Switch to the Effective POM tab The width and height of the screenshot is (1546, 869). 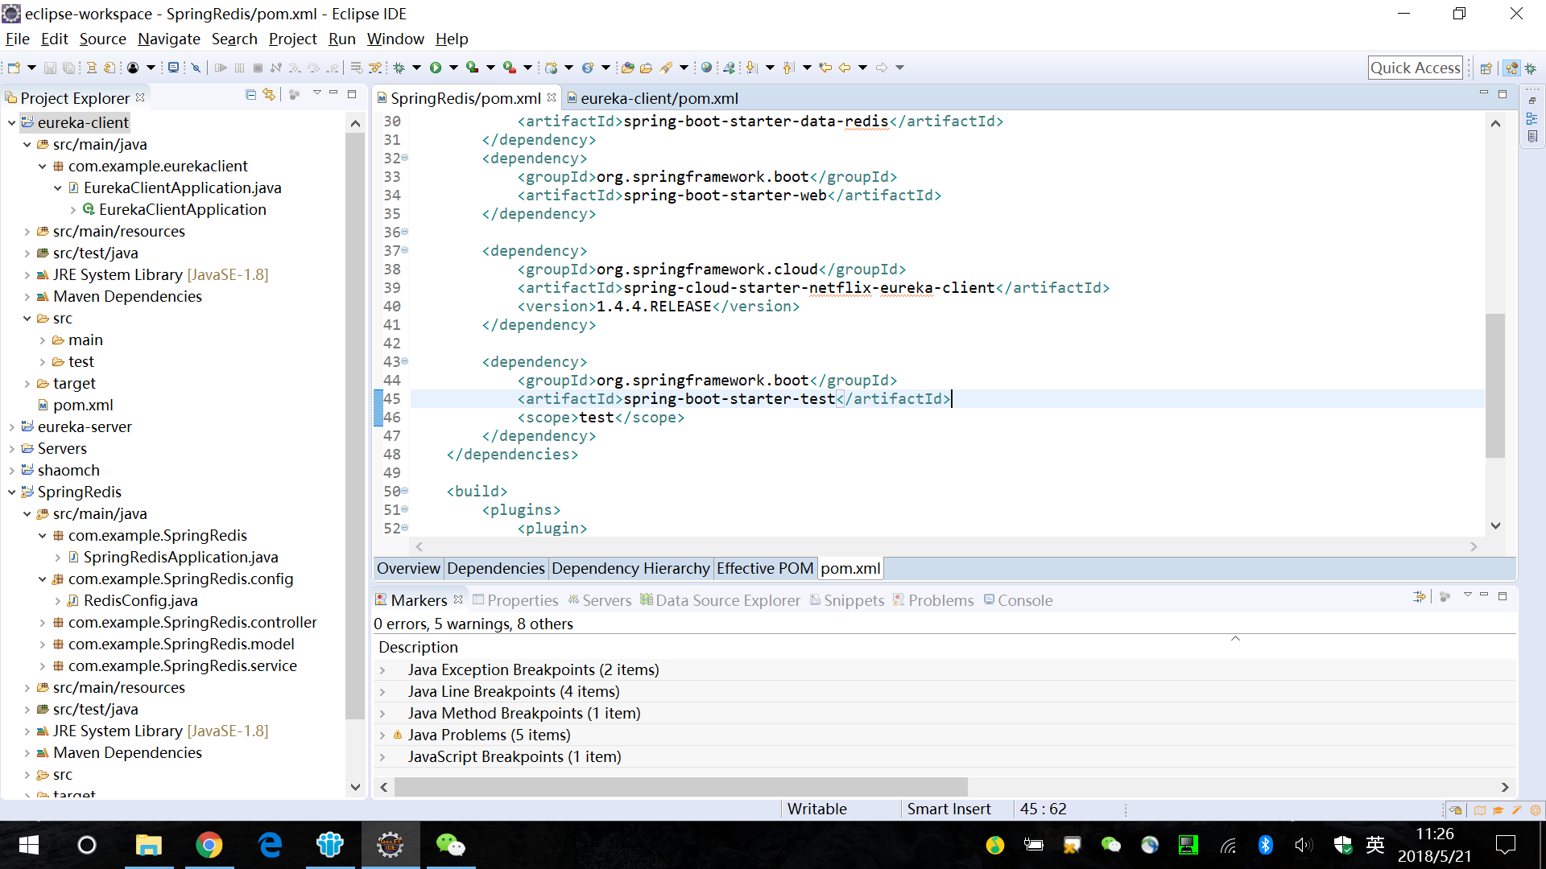tap(765, 568)
